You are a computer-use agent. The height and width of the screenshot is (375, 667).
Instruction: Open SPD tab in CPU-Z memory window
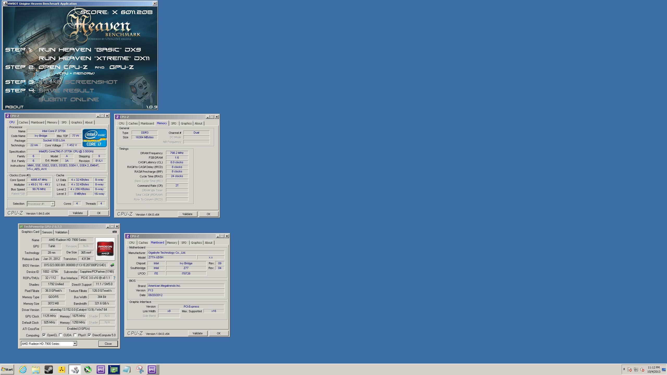coord(174,123)
